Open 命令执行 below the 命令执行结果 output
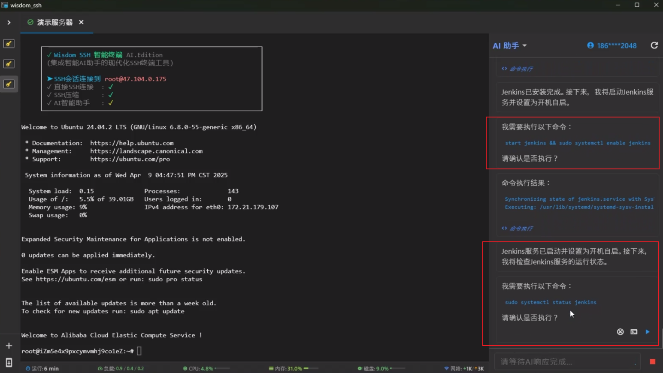663x373 pixels. 517,229
